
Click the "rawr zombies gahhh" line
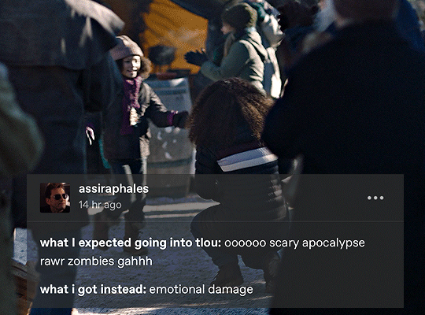click(x=96, y=261)
